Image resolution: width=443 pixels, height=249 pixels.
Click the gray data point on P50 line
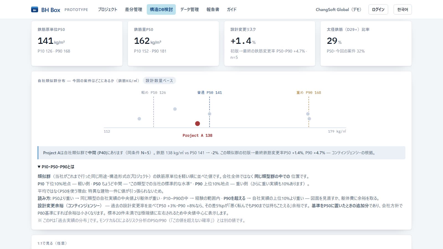[210, 114]
